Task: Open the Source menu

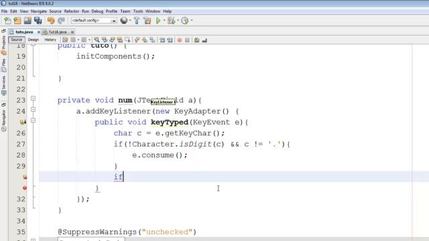Action: [55, 11]
